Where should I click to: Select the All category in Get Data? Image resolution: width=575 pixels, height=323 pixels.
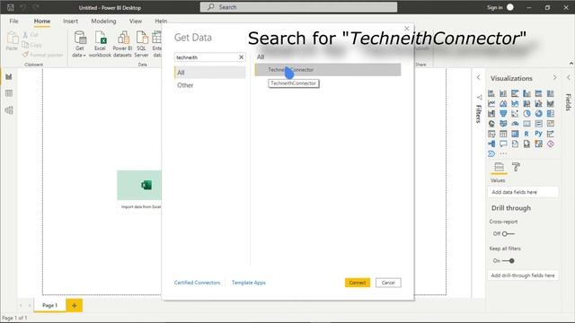point(210,73)
